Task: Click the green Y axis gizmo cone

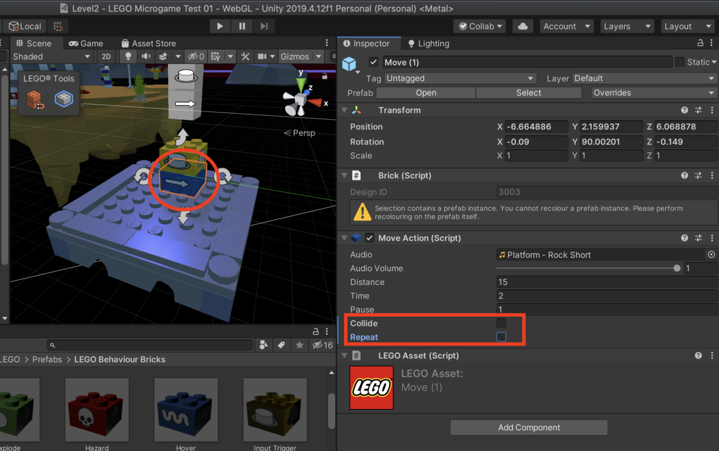Action: coord(301,84)
